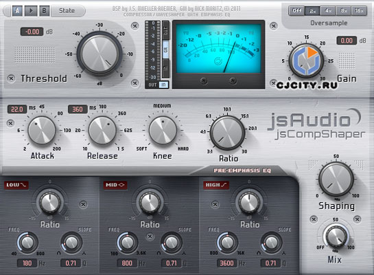Toggle the X button left of the Mix knob's 50 mark

314,219
